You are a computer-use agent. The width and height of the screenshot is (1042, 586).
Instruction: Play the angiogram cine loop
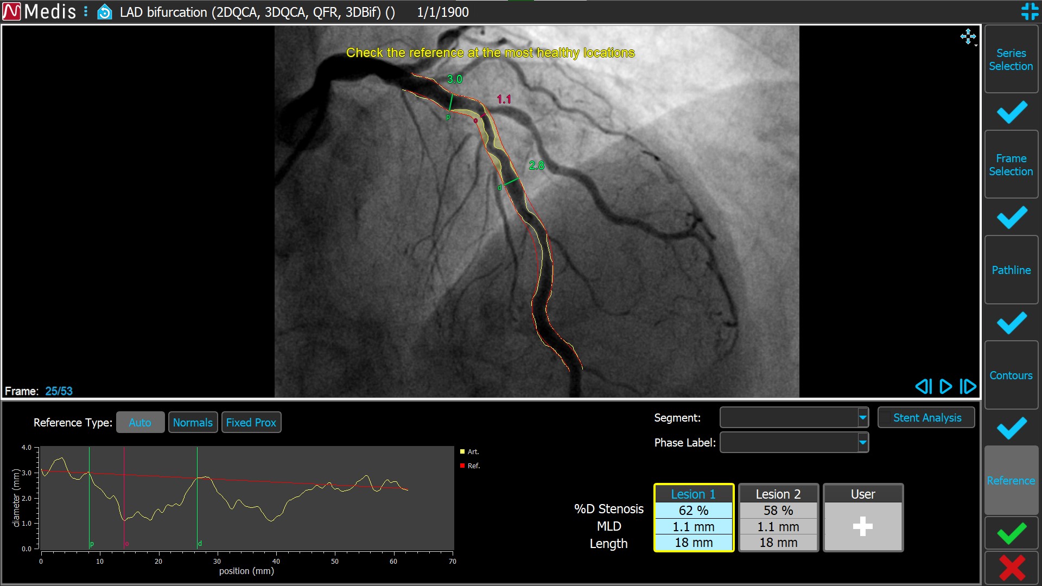(945, 386)
